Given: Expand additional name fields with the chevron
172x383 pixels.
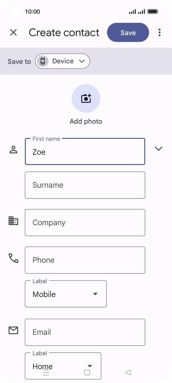Looking at the screenshot, I should pyautogui.click(x=159, y=149).
